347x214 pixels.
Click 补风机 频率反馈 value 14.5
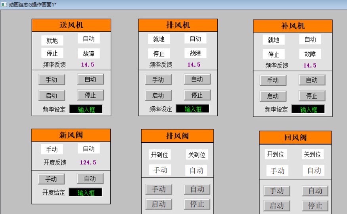coord(310,66)
